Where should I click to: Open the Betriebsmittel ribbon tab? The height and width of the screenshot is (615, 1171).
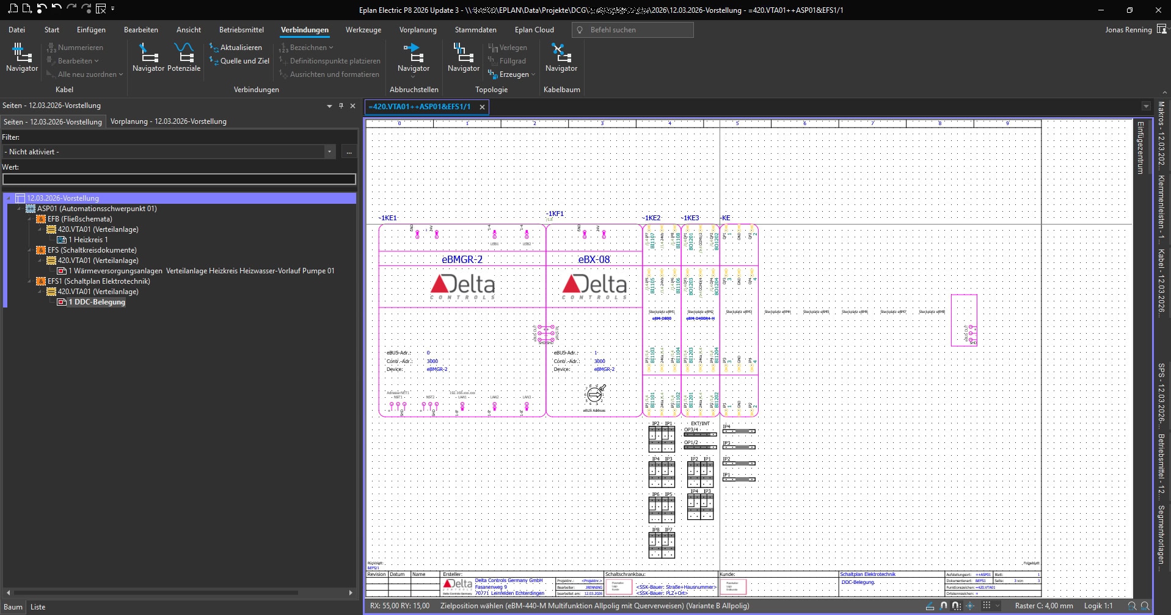pyautogui.click(x=241, y=30)
